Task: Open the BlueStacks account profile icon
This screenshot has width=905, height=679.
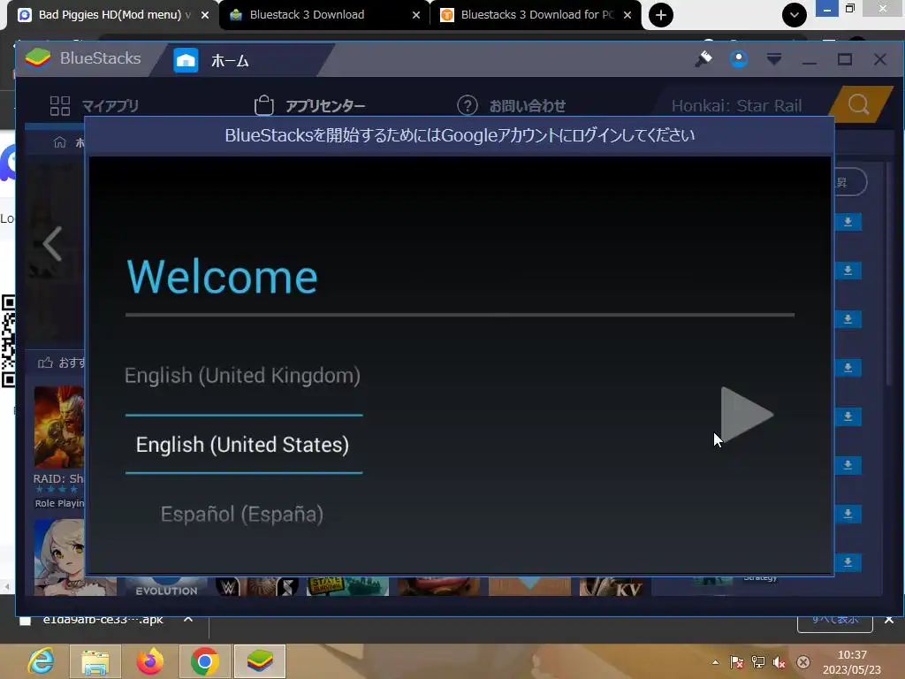Action: pyautogui.click(x=739, y=59)
